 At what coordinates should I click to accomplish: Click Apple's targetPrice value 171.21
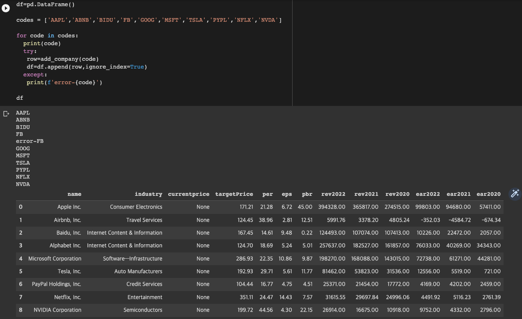coord(246,207)
